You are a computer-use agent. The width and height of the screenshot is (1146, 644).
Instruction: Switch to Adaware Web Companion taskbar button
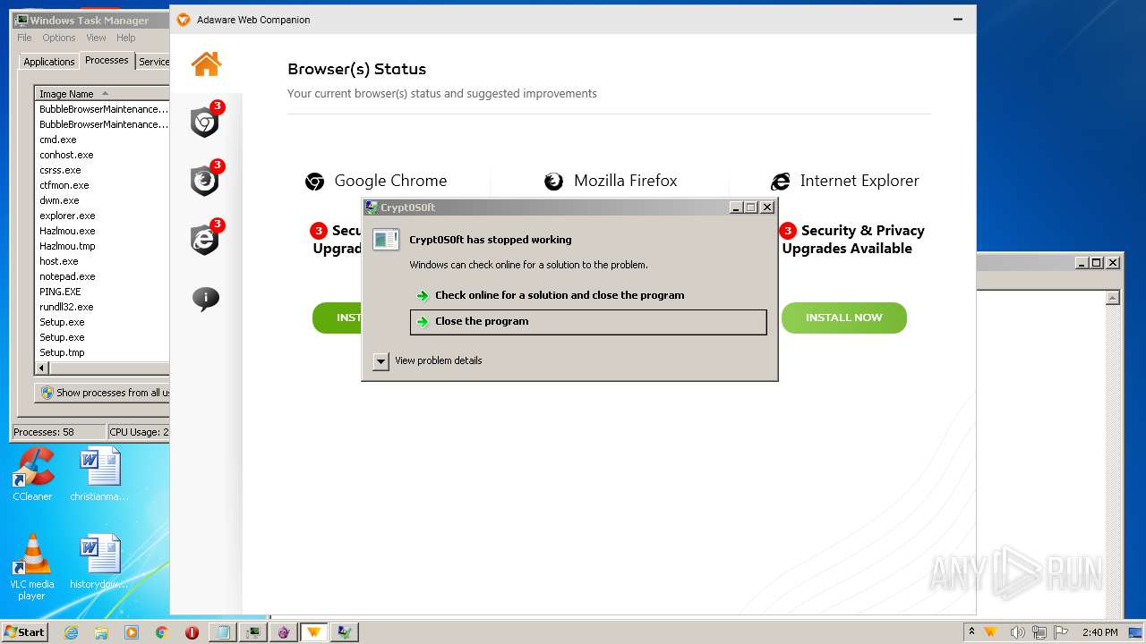pyautogui.click(x=314, y=632)
